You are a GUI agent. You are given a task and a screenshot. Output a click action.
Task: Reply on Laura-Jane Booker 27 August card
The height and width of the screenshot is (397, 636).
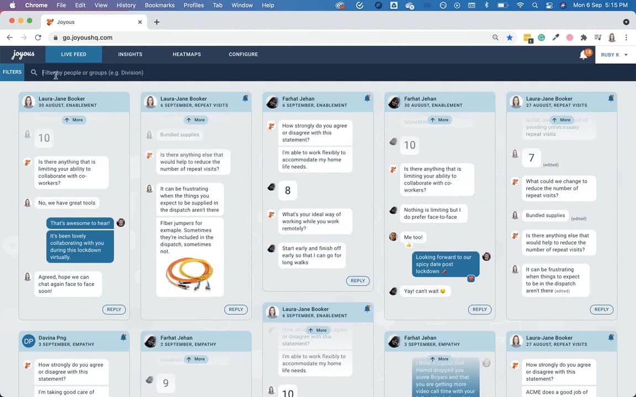602,309
